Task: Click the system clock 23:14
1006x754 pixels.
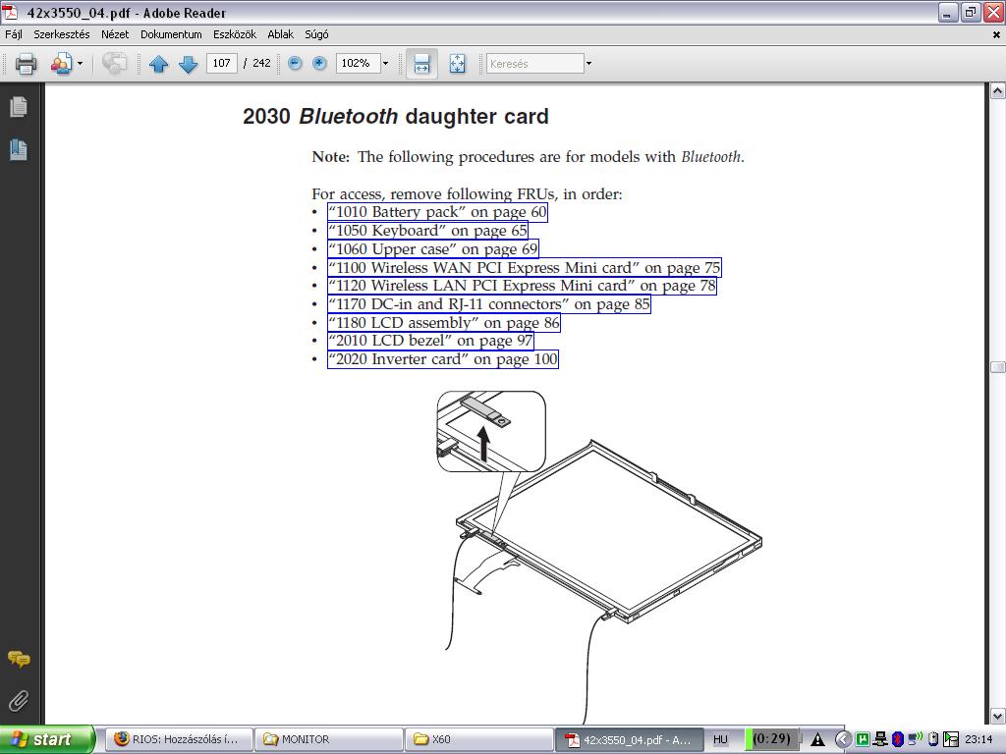Action: click(978, 739)
